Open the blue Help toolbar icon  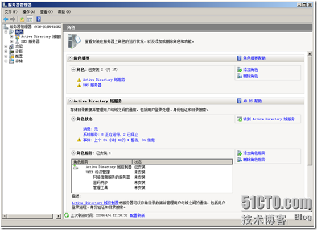pos(39,19)
